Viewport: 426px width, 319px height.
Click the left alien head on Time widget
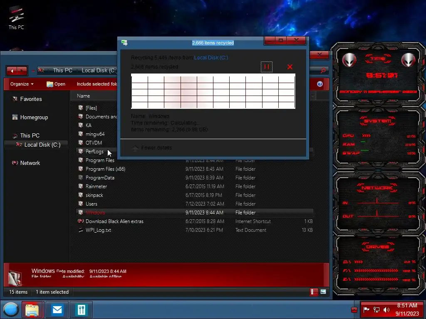(x=349, y=60)
